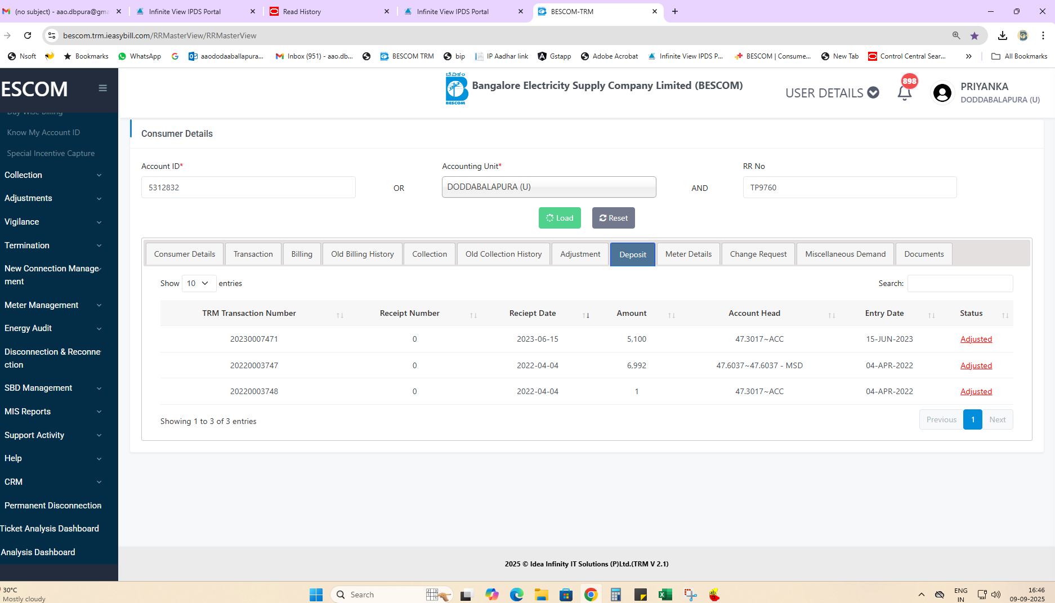Screen dimensions: 1055x603
Task: Expand the USER DETAILS dropdown
Action: [832, 93]
